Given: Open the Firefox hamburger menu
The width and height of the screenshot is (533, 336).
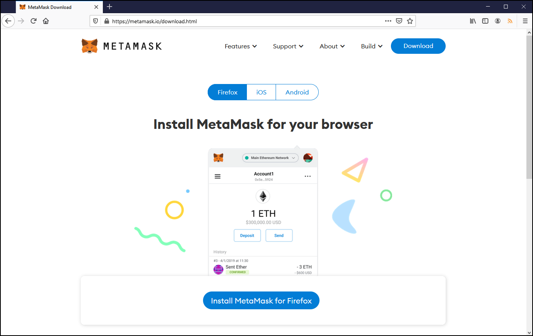Looking at the screenshot, I should [x=525, y=21].
